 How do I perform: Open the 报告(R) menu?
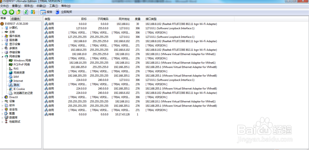29,6
